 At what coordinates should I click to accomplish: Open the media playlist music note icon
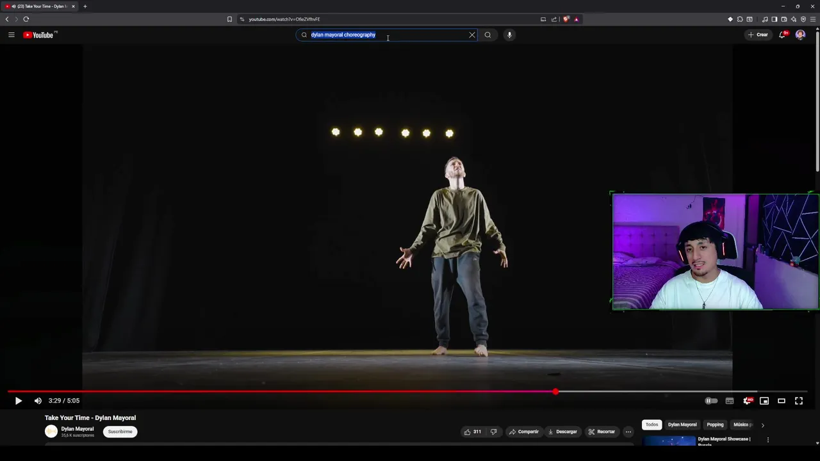[x=764, y=19]
